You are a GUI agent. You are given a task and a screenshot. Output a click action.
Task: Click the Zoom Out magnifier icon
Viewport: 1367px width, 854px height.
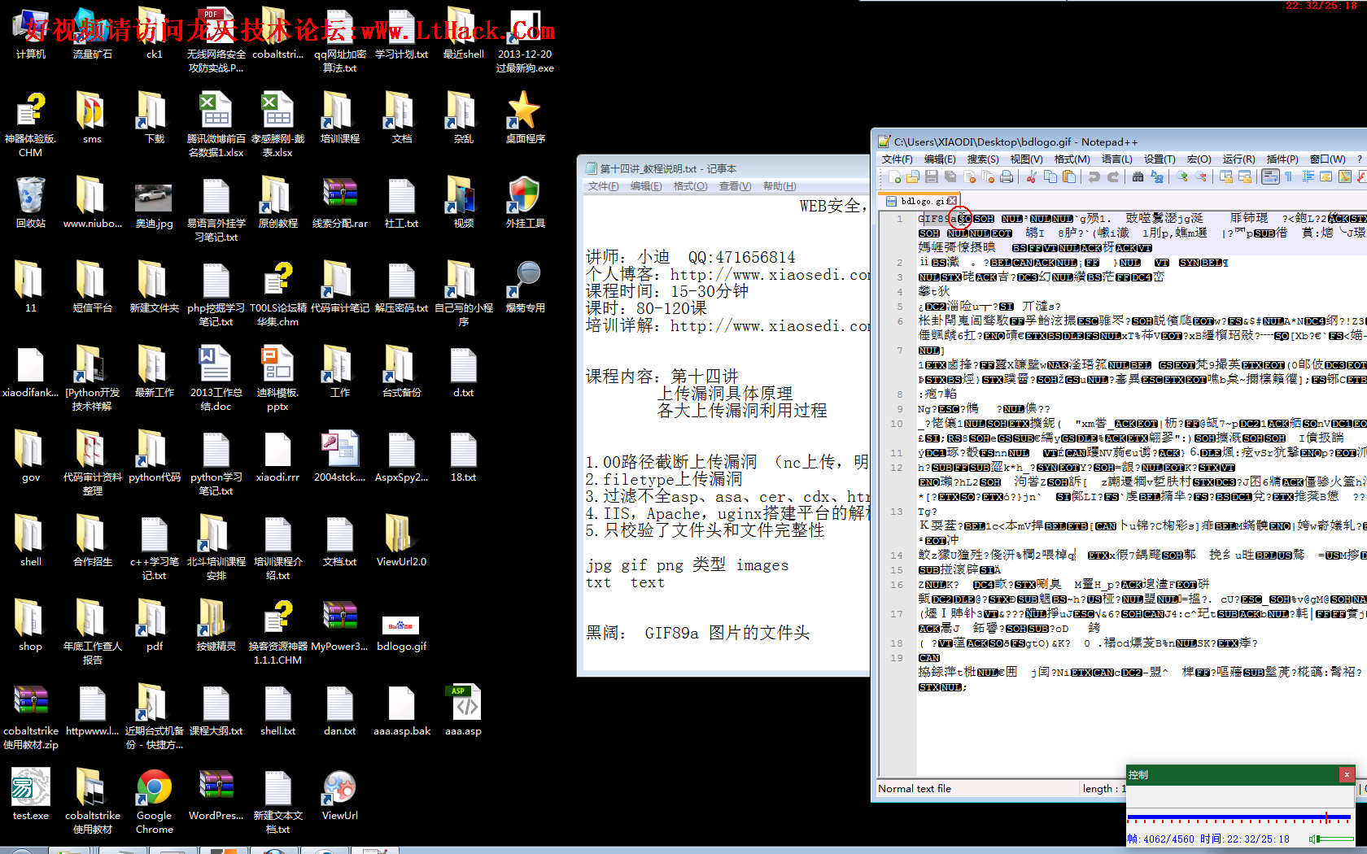[1201, 176]
